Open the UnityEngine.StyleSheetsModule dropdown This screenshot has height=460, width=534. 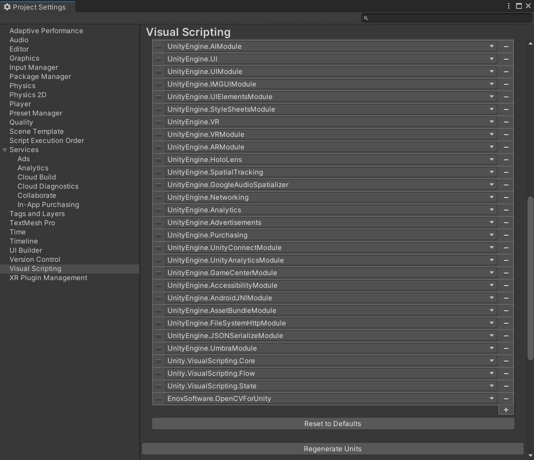[x=331, y=109]
